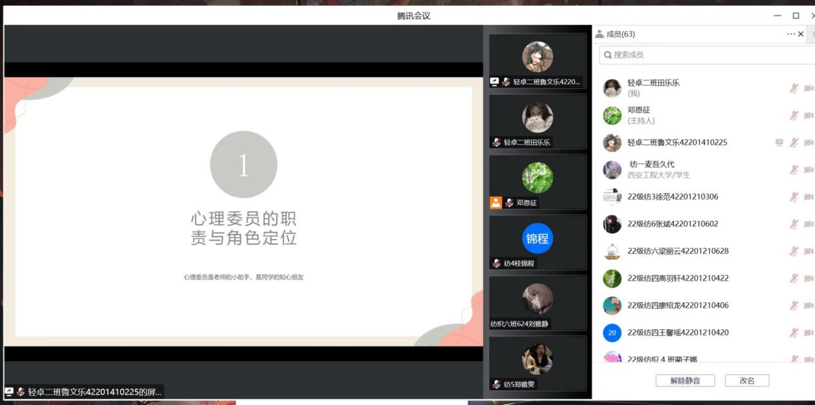Click screen-sharing icon beside 轻卓二班鲁文乐42201410225

click(x=779, y=143)
